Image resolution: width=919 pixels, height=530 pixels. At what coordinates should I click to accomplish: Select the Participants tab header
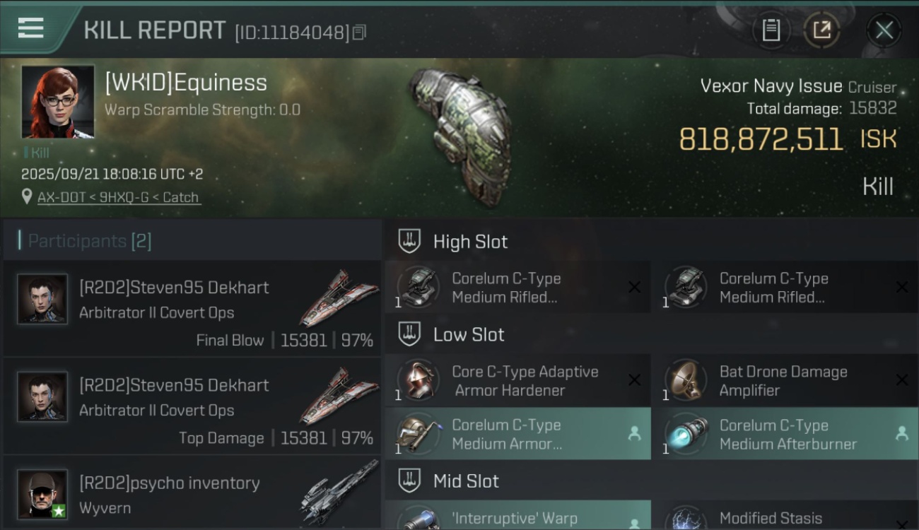coord(89,241)
